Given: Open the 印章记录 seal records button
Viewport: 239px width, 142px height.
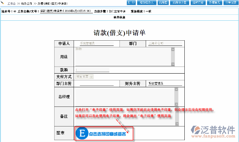Looking at the screenshot, I should [231, 3].
